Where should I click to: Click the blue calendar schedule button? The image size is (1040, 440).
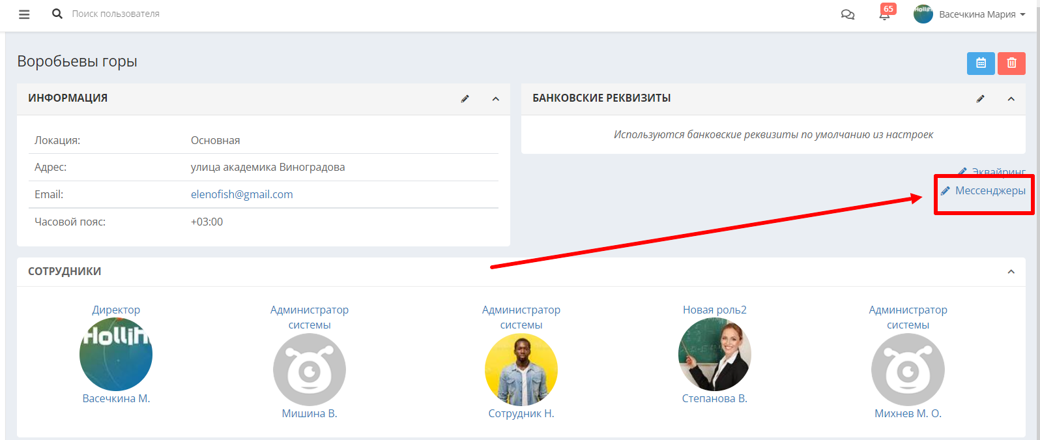[981, 63]
